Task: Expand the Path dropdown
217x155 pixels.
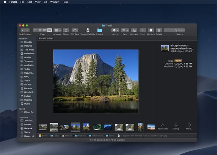Action: 125,30
